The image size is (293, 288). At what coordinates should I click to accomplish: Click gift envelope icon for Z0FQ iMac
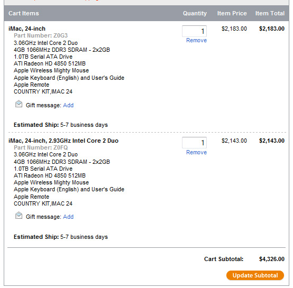(19, 216)
